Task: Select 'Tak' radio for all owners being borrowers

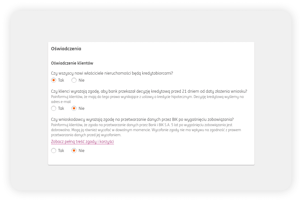Action: tap(54, 80)
